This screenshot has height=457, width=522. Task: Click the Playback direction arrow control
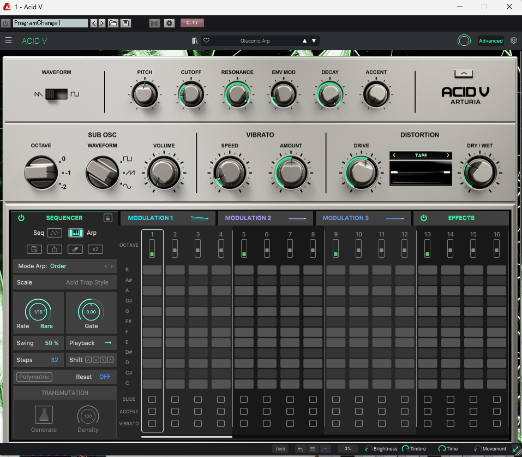[x=108, y=343]
